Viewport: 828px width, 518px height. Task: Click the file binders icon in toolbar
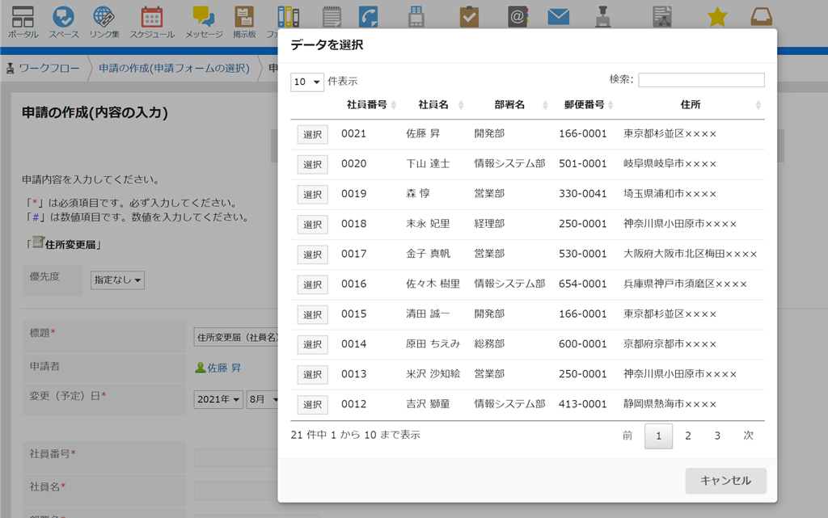coord(289,18)
